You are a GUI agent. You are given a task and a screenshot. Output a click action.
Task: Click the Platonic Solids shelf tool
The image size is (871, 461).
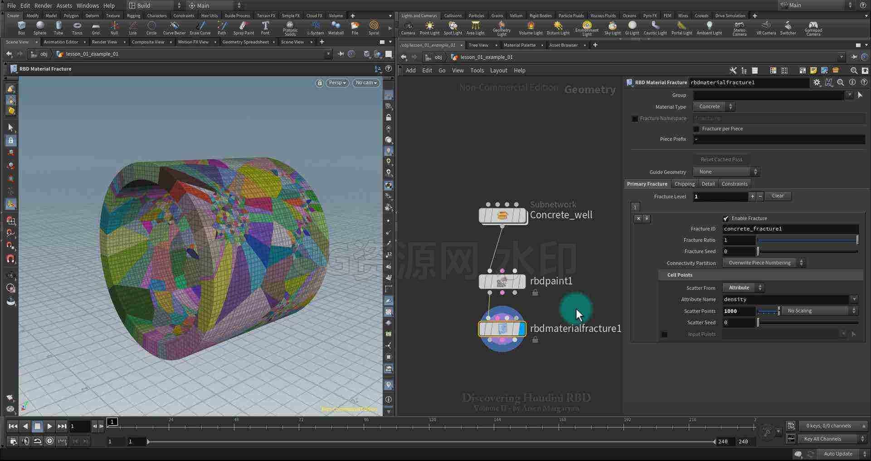[290, 29]
